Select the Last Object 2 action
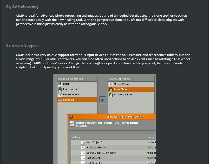This screenshot has height=164, width=209. [x=113, y=162]
